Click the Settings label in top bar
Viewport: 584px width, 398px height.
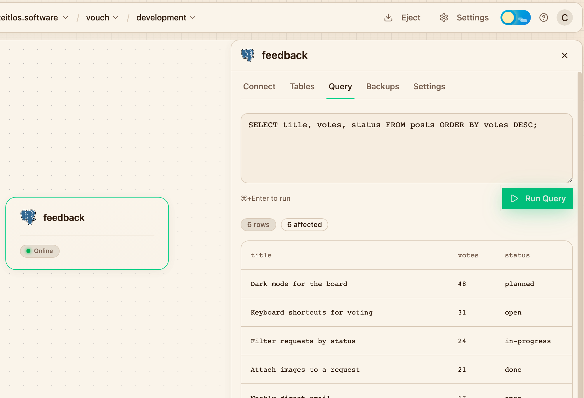tap(472, 18)
